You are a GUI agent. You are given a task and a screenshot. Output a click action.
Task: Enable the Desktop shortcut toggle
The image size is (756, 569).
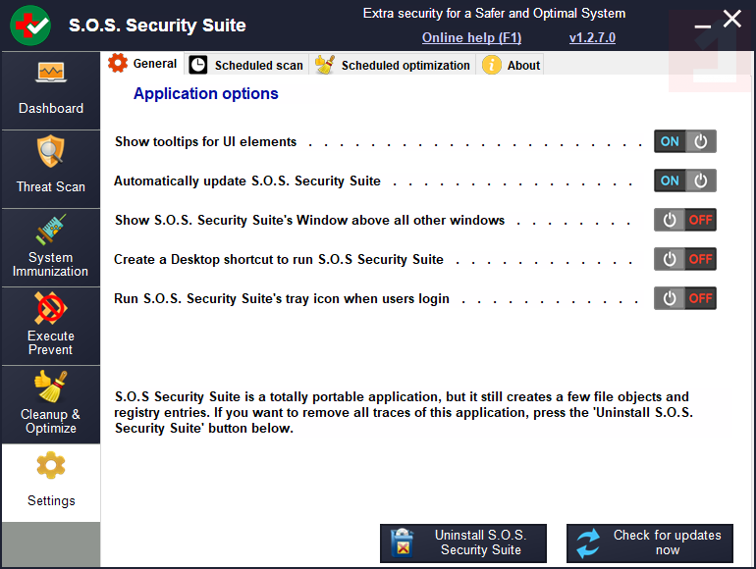(x=685, y=259)
